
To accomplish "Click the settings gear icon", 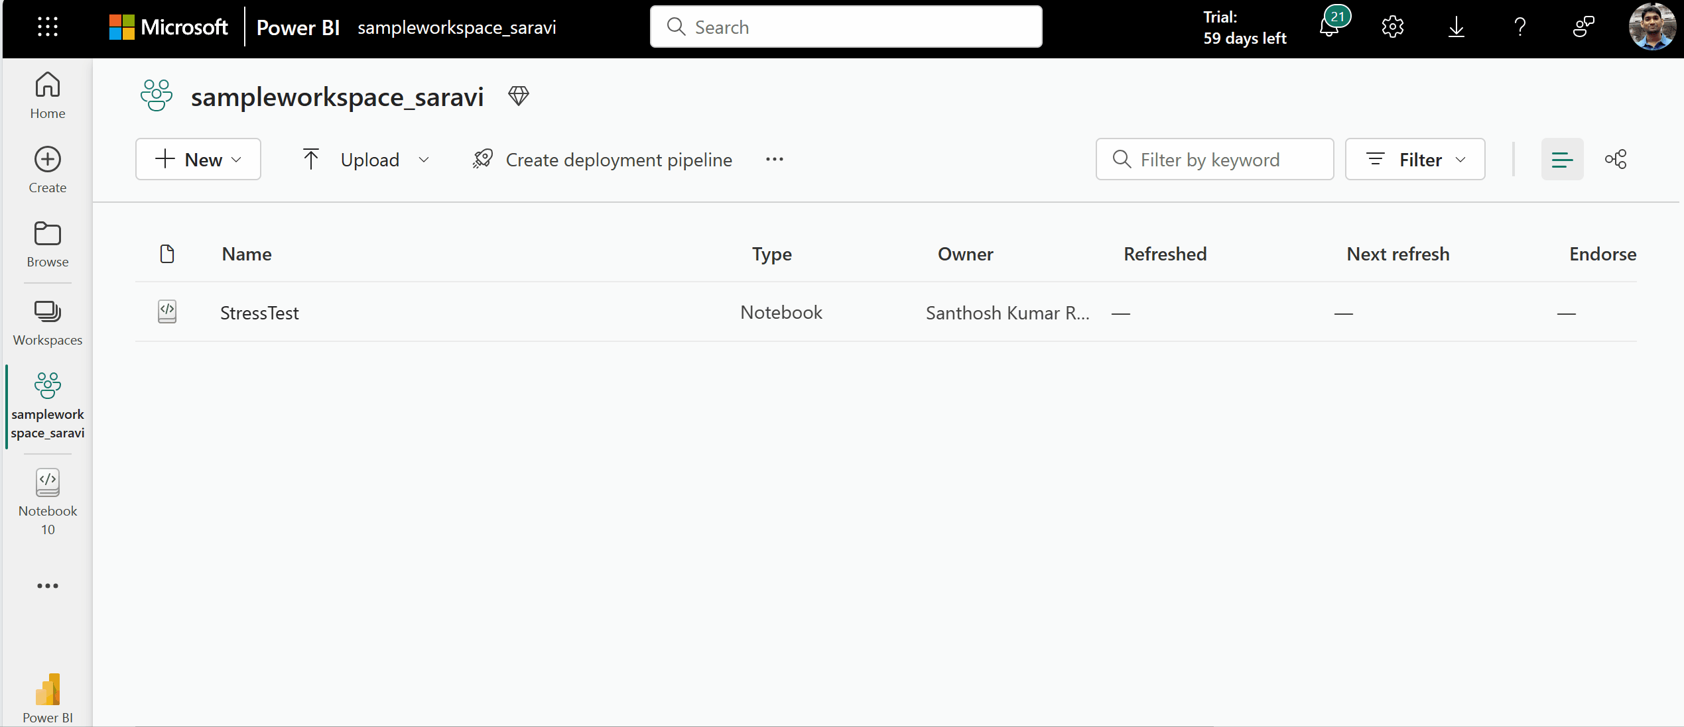I will click(1393, 26).
